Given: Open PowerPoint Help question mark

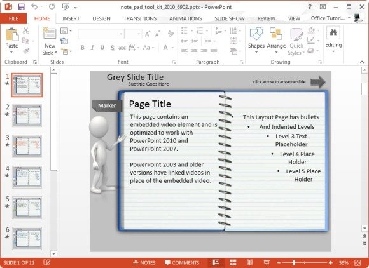Looking at the screenshot, I should (310, 7).
